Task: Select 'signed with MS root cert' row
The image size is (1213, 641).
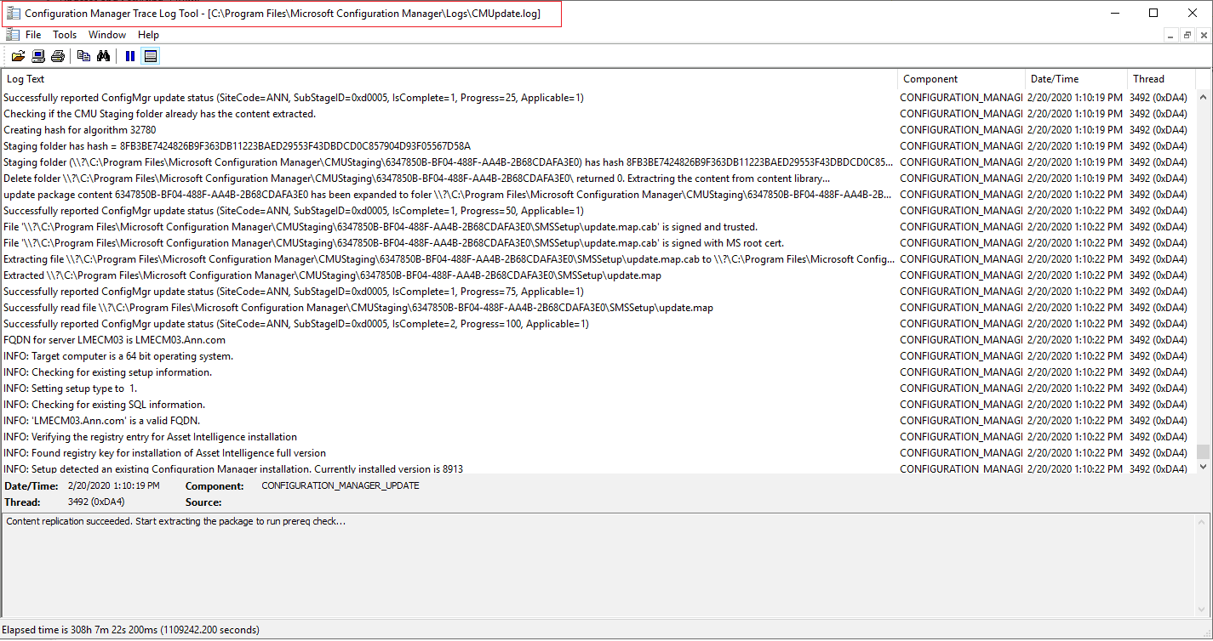Action: point(598,243)
